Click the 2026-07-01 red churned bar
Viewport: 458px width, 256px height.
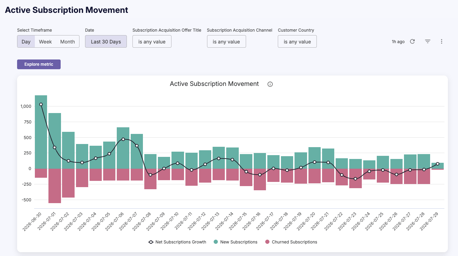pyautogui.click(x=55, y=186)
